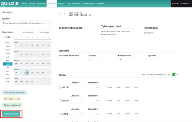This screenshot has width=192, height=122.
Task: Click the 09:00 clock icon
Action: [x=60, y=101]
